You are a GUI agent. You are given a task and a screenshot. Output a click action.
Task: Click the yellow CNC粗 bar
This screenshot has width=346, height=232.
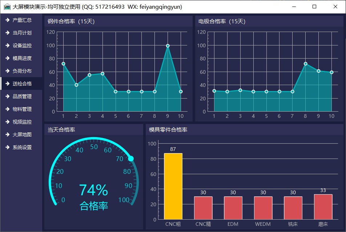pyautogui.click(x=173, y=186)
